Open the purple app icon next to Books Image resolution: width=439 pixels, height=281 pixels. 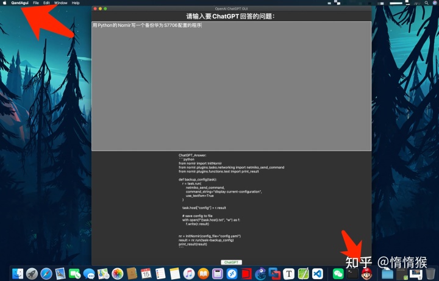(218, 274)
